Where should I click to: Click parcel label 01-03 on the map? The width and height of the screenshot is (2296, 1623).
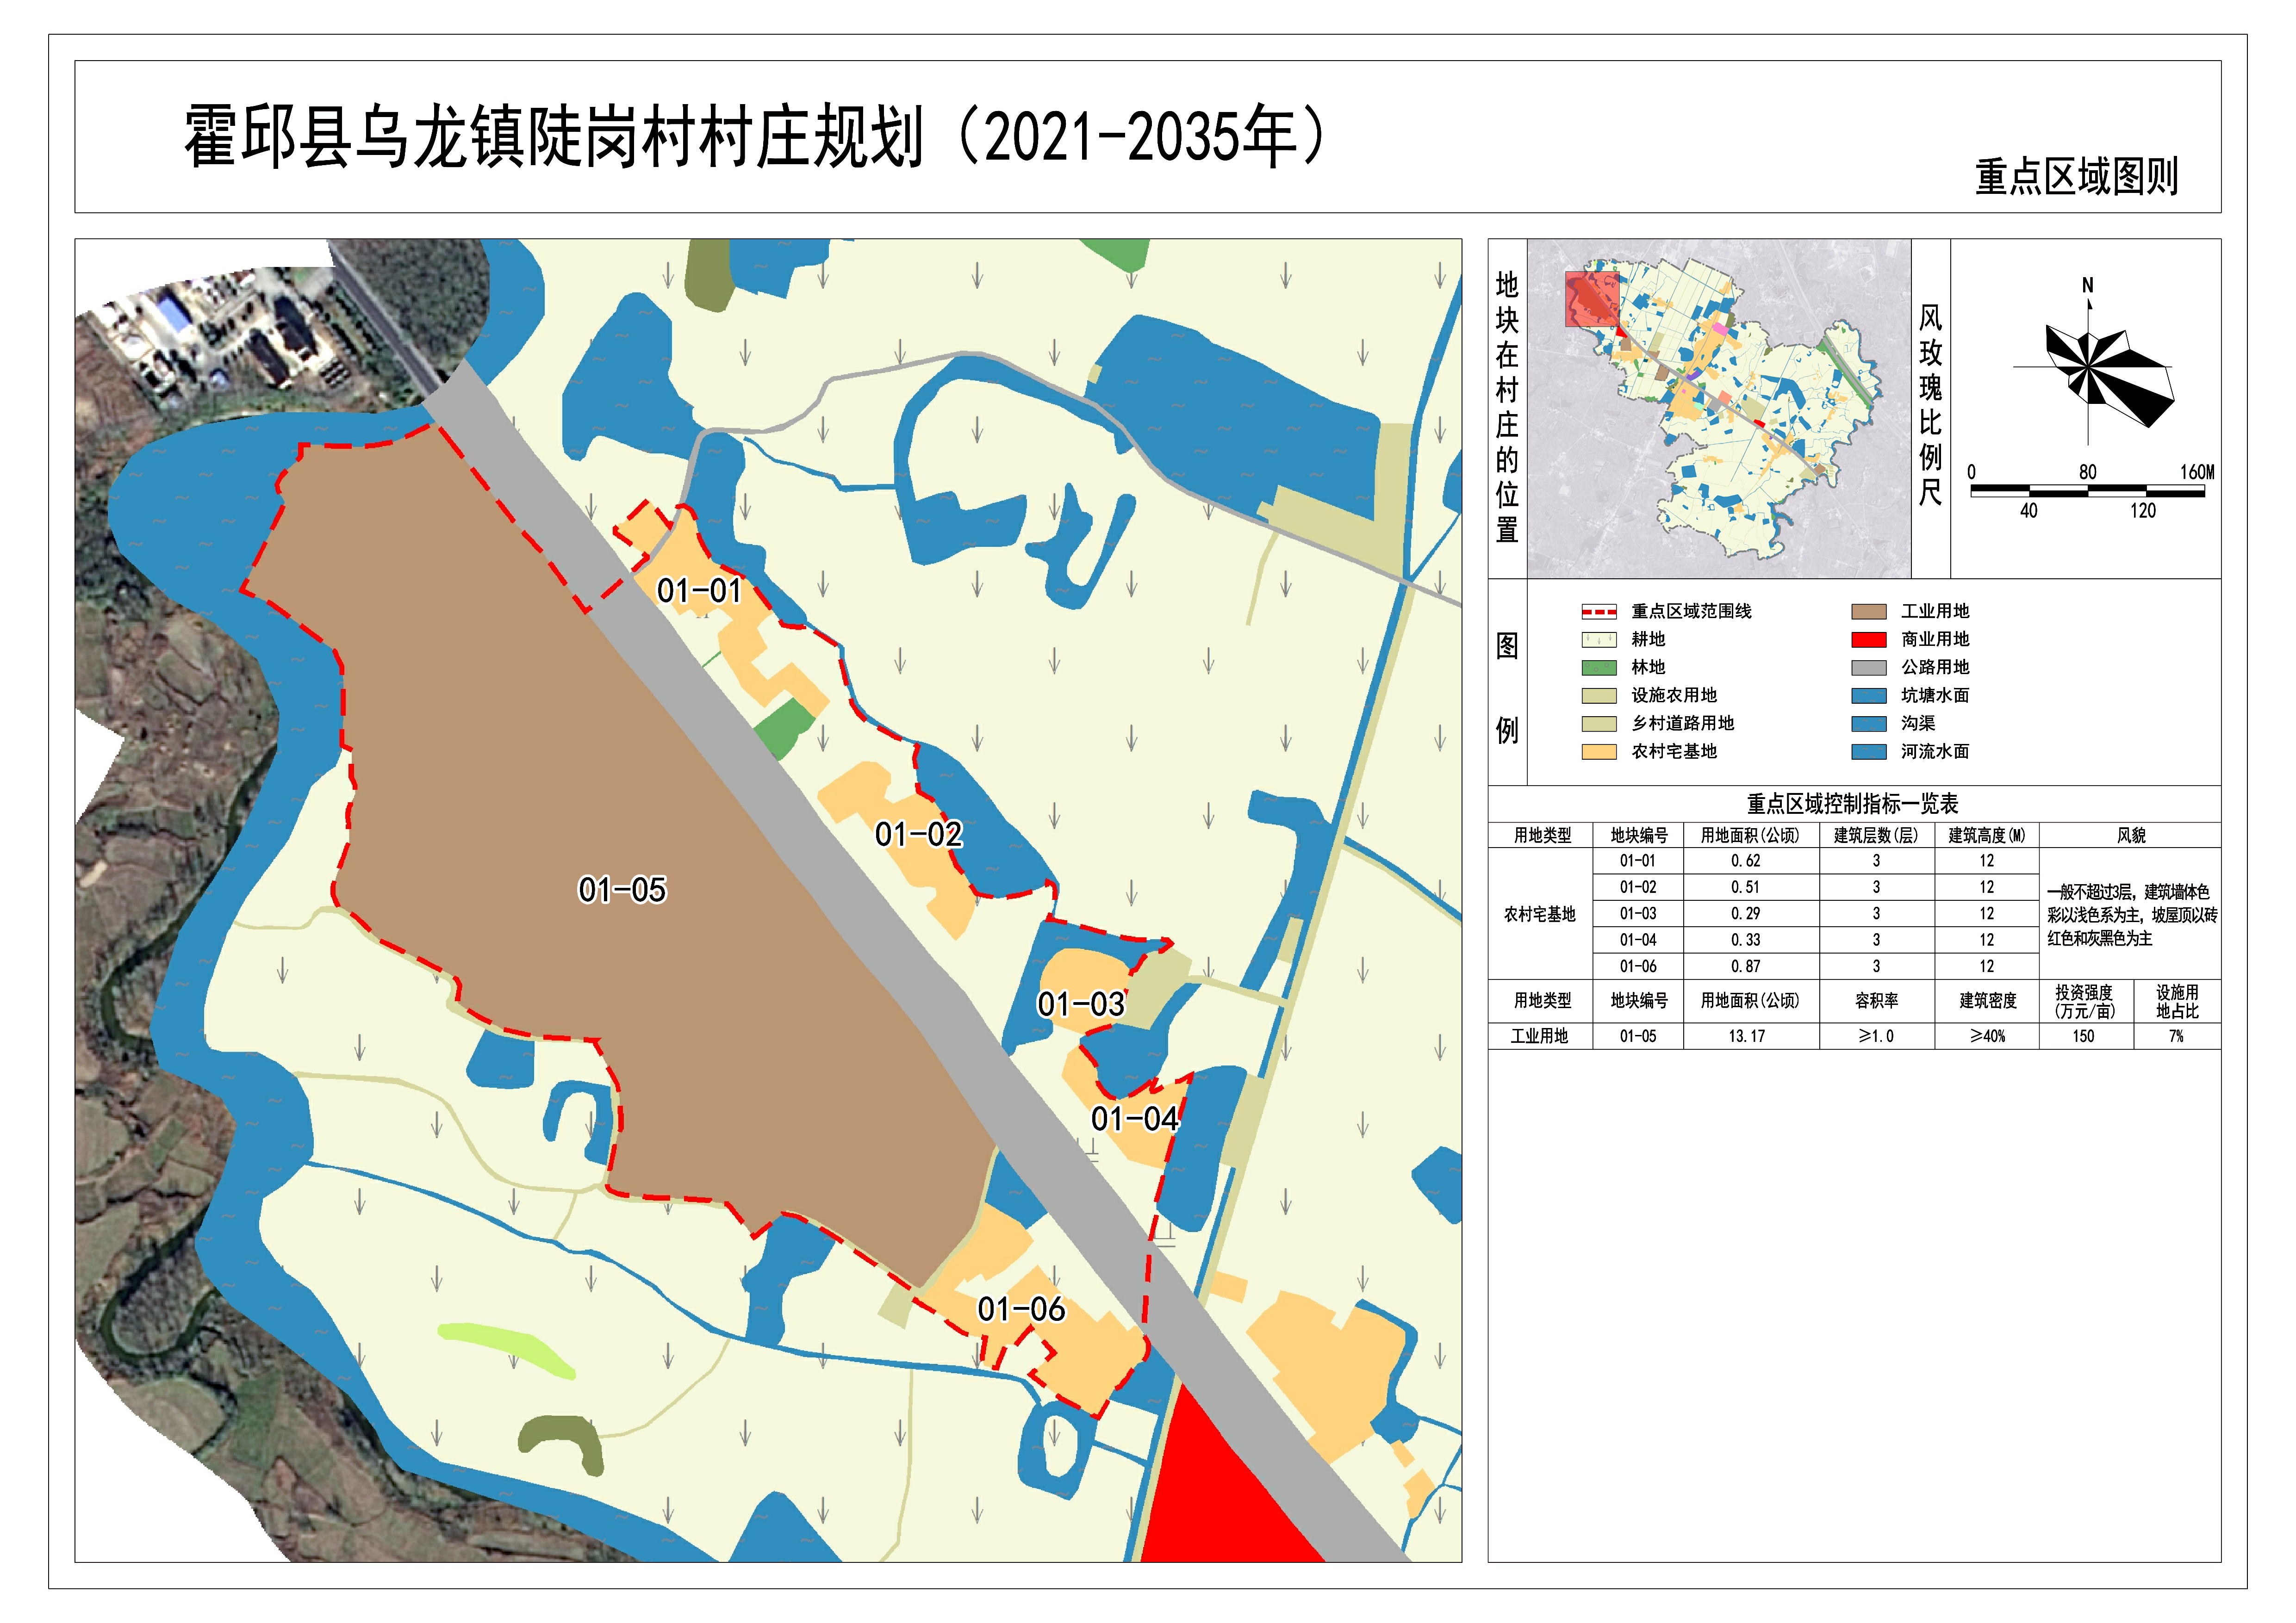pyautogui.click(x=1081, y=1004)
